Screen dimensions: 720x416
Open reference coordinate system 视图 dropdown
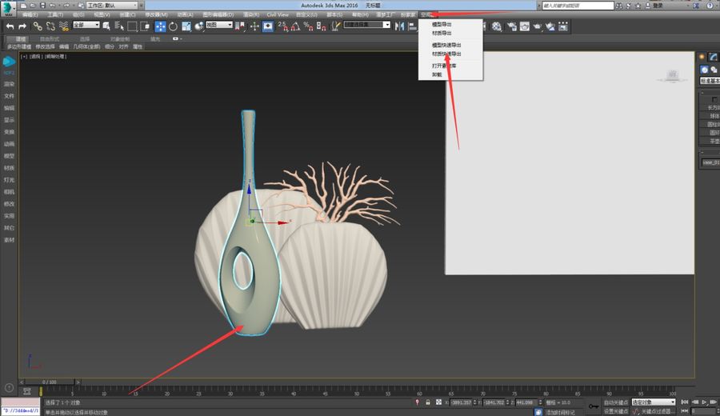219,25
